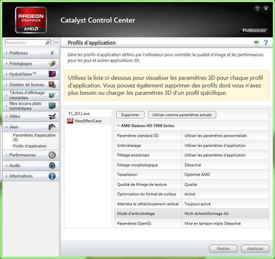Screen dimensions: 275x259
Task: Expand Mes écrans plats numériques section
Action: (x=6, y=106)
